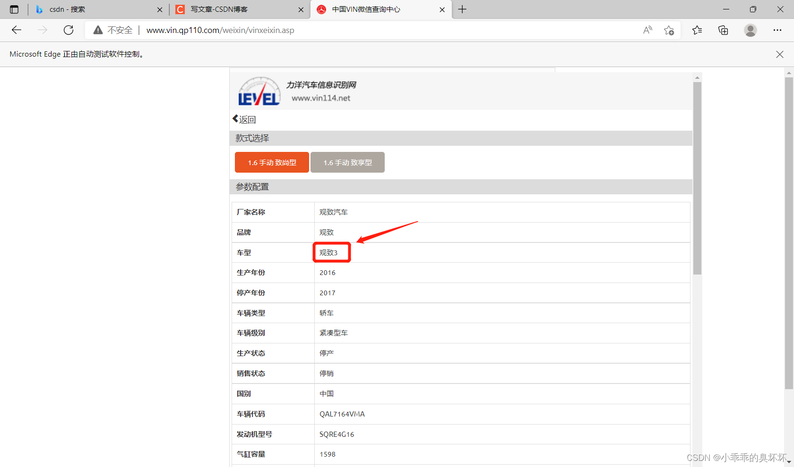Click the page vertical scrollbar thumb
The height and width of the screenshot is (467, 794).
point(789,233)
